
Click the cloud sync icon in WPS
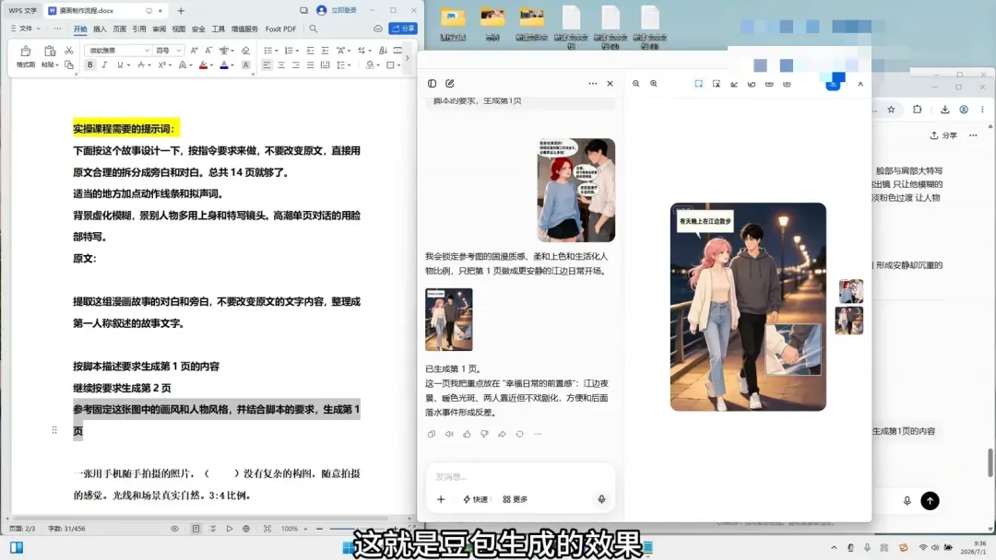point(378,29)
